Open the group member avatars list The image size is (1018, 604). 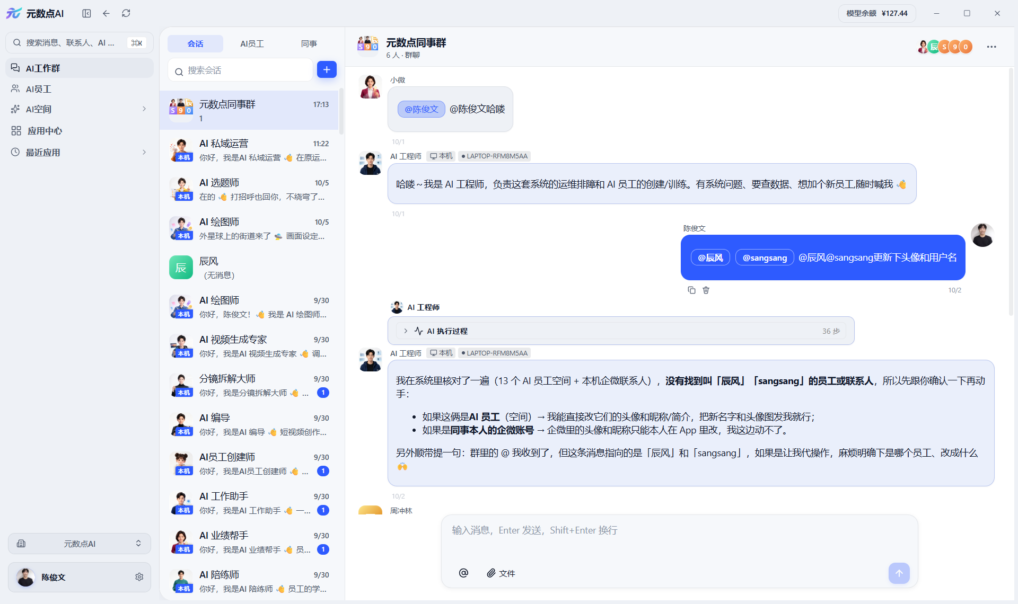[x=945, y=47]
